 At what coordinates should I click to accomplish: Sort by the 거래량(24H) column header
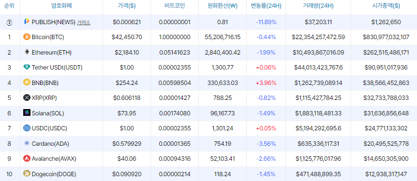tap(318, 6)
